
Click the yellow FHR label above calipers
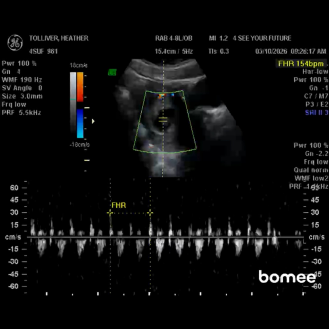(119, 205)
